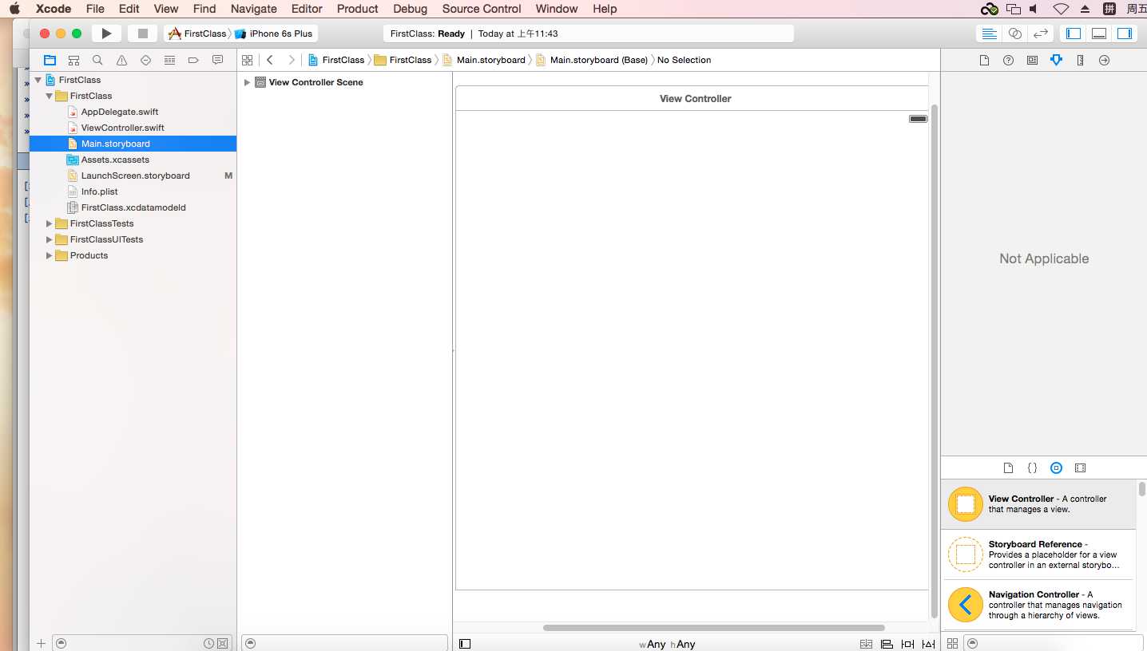Stop the running build

pyautogui.click(x=143, y=34)
